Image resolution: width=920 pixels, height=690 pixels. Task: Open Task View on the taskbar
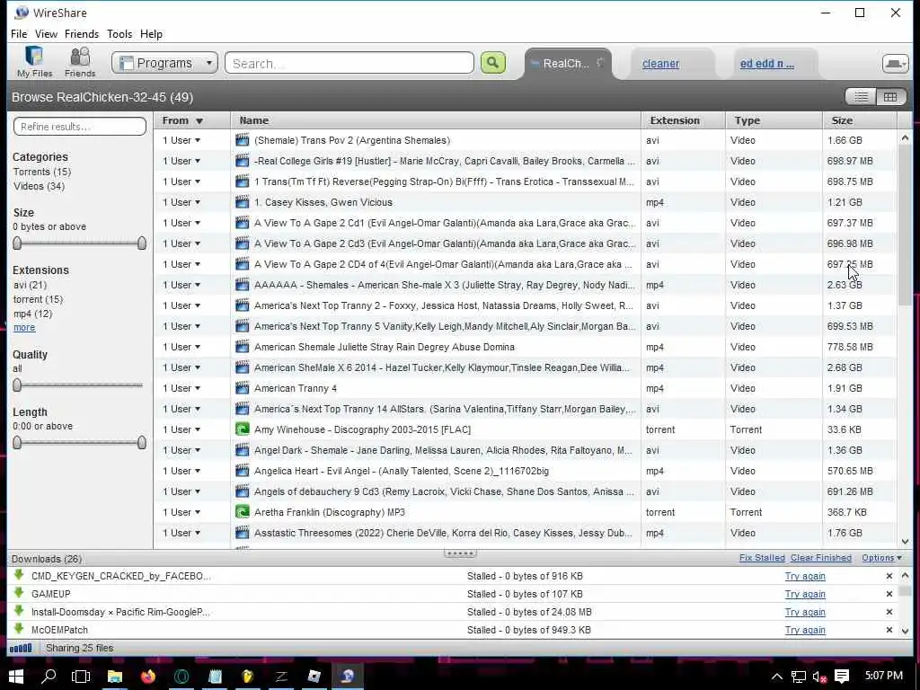(80, 676)
